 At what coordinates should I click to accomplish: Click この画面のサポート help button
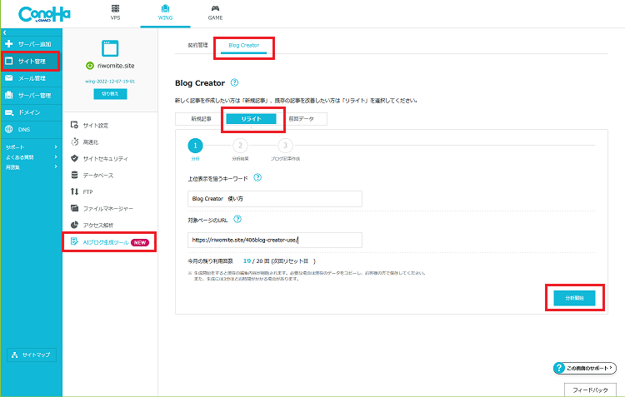(585, 368)
